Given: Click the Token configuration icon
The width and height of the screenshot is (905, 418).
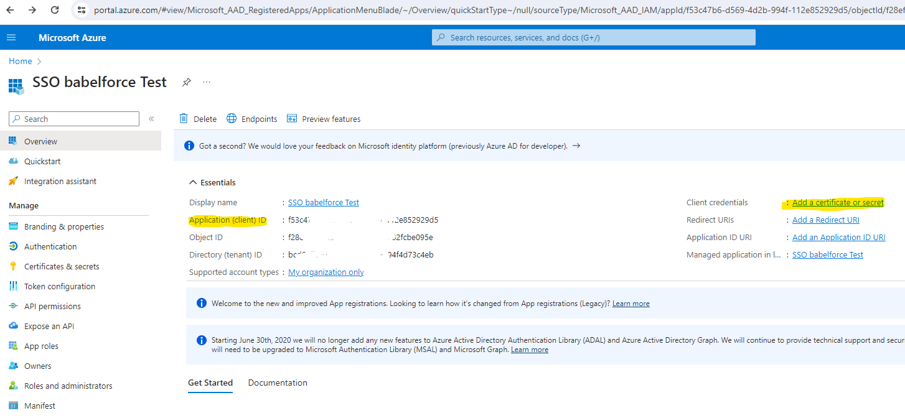Looking at the screenshot, I should (13, 286).
